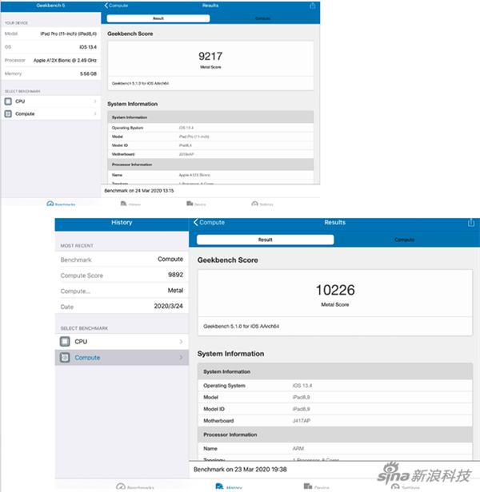Viewport: 480px width, 492px height.
Task: Click Model ID iPad8,4 upper row
Action: coord(210,145)
